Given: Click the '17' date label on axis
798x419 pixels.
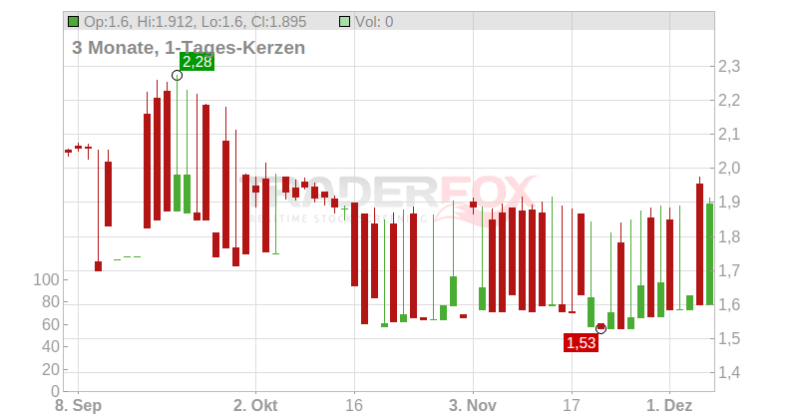Looking at the screenshot, I should click(x=571, y=405).
